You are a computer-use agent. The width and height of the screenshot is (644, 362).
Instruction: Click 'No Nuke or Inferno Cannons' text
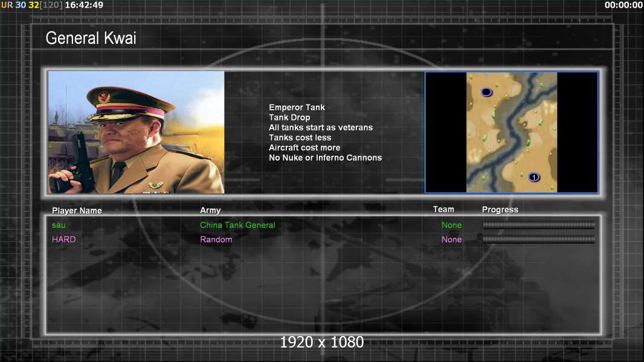pos(325,158)
